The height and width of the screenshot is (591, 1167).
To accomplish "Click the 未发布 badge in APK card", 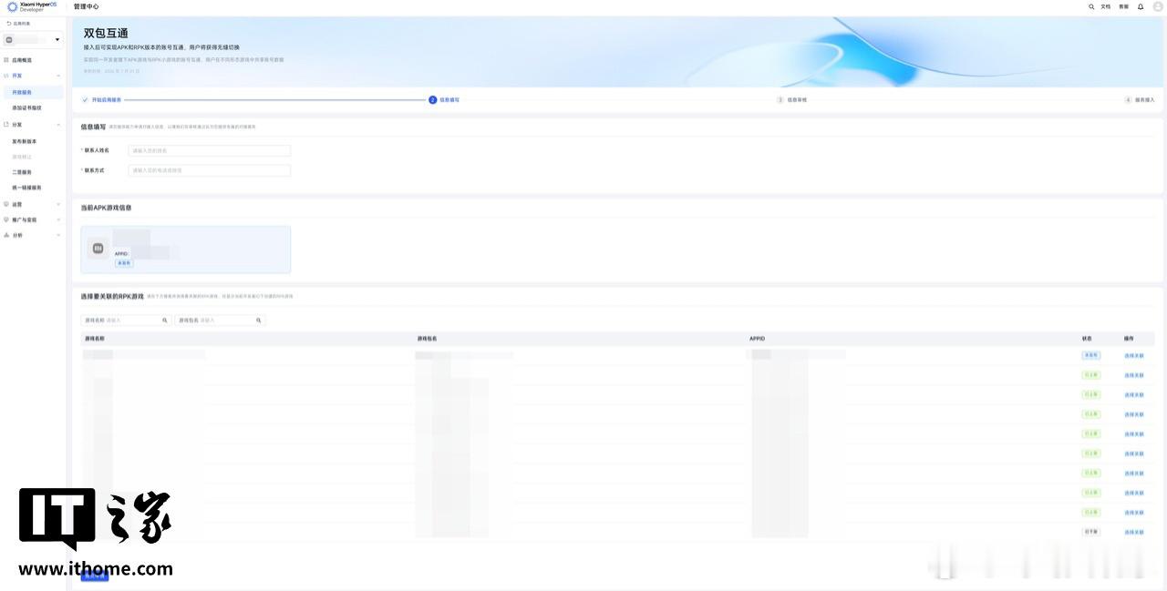I will [124, 263].
